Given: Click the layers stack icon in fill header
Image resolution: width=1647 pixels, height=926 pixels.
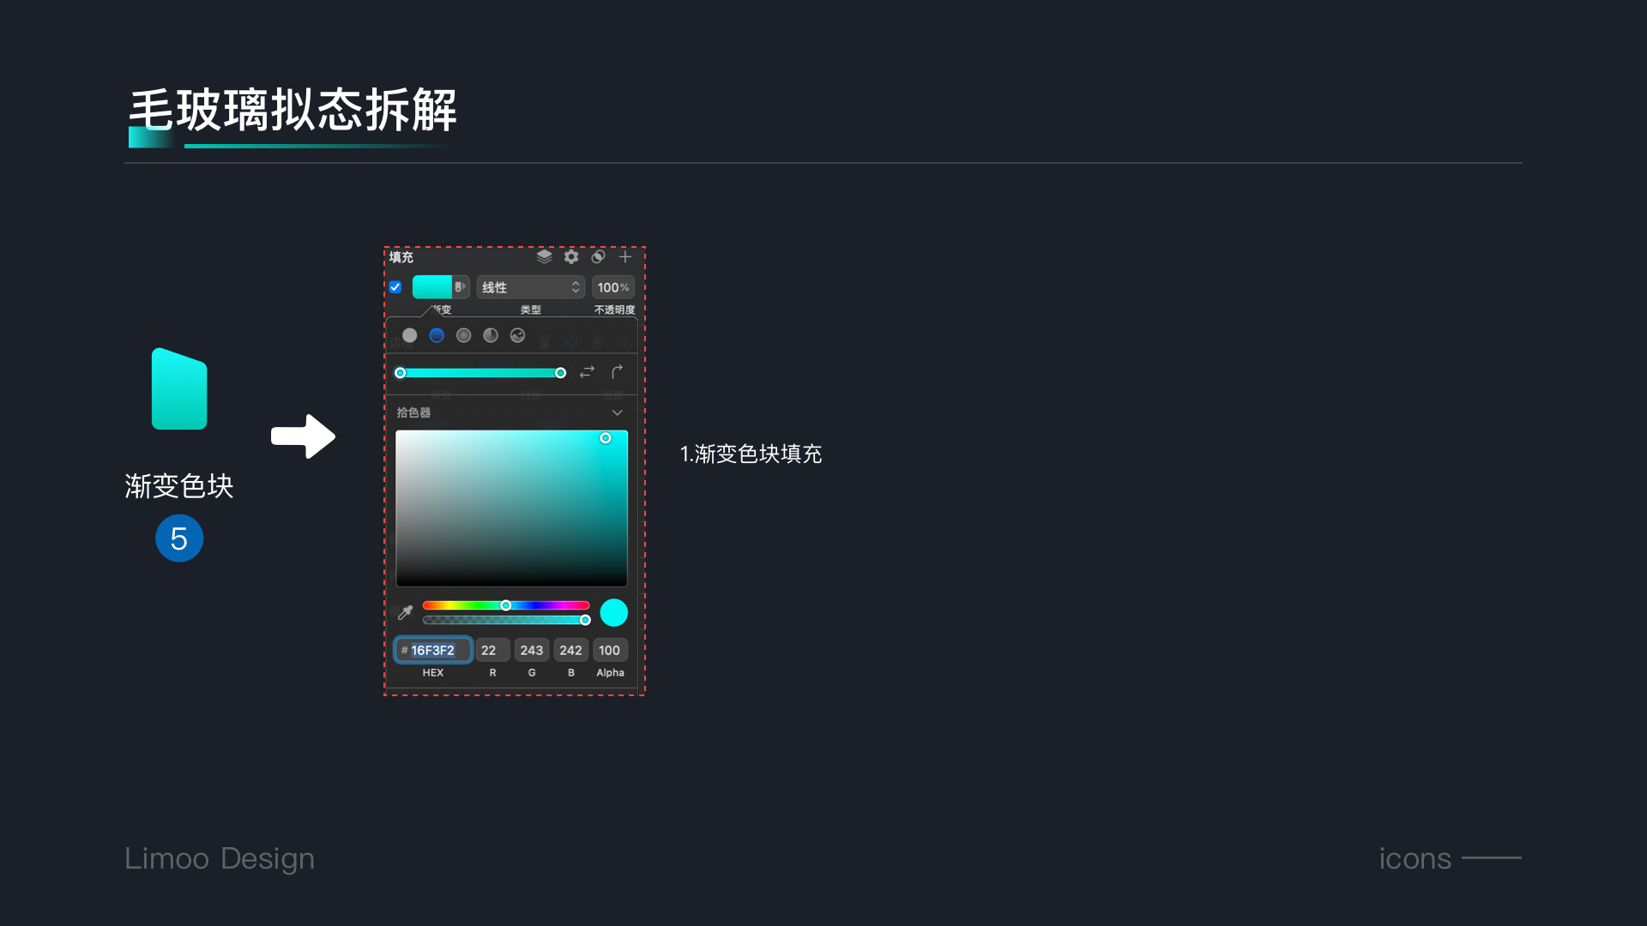Looking at the screenshot, I should (544, 256).
